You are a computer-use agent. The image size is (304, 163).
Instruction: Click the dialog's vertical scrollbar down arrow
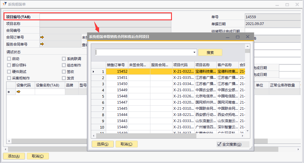point(248,131)
